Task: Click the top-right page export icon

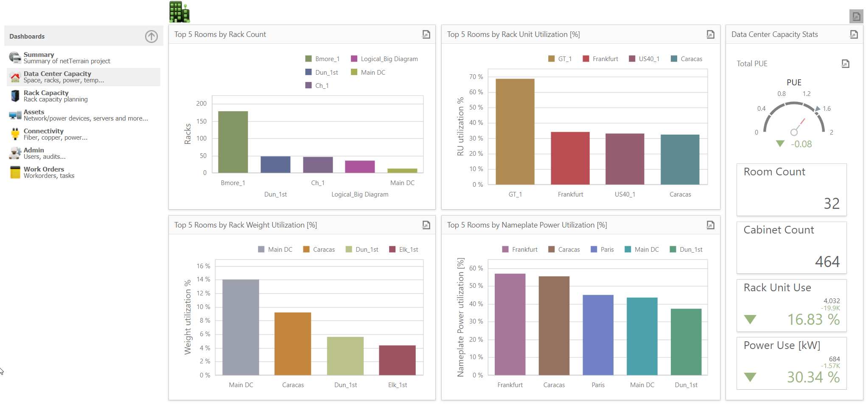Action: click(x=856, y=17)
